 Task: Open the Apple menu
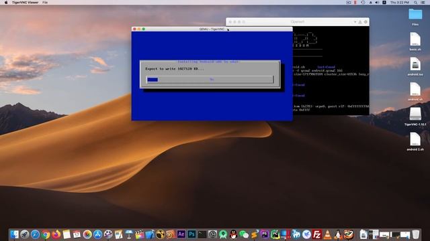tap(6, 3)
